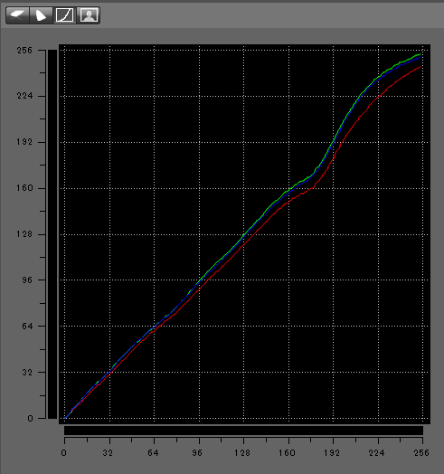
Task: Switch to the 3D Lab plot view icon
Action: point(17,15)
